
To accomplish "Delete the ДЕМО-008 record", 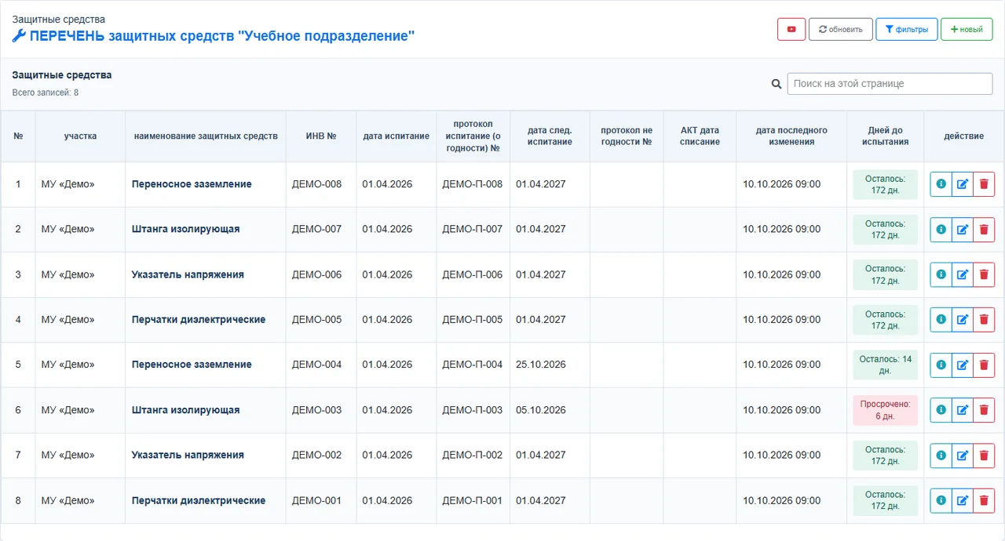I will coord(984,184).
